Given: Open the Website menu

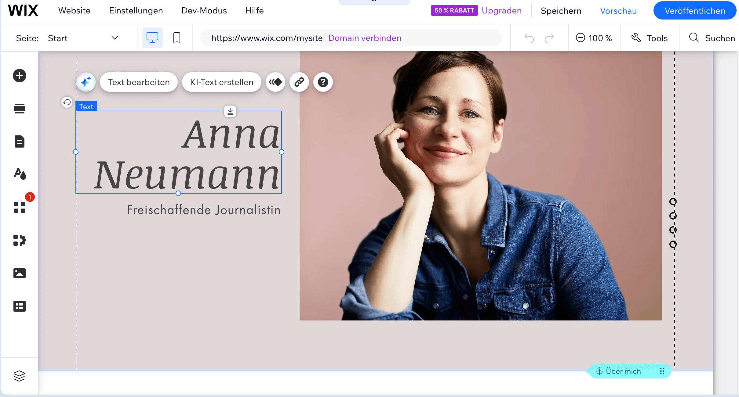Looking at the screenshot, I should tap(74, 11).
